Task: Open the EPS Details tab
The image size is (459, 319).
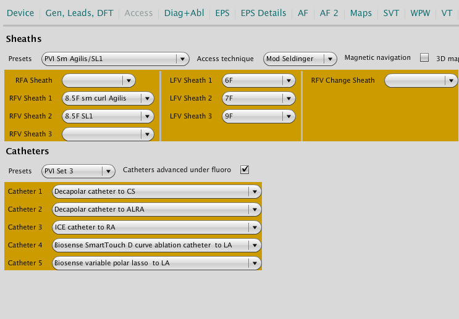Action: click(x=263, y=13)
